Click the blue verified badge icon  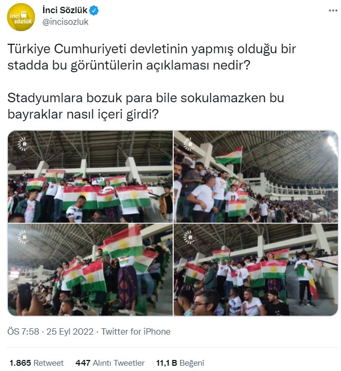pos(94,11)
